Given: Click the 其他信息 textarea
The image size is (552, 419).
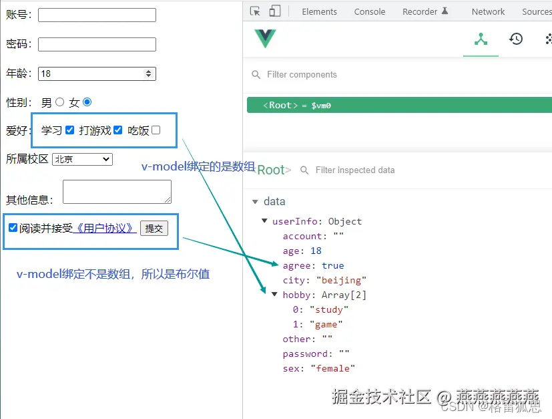Looking at the screenshot, I should coord(117,192).
